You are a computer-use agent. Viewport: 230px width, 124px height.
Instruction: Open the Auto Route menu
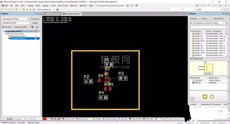tap(63, 5)
